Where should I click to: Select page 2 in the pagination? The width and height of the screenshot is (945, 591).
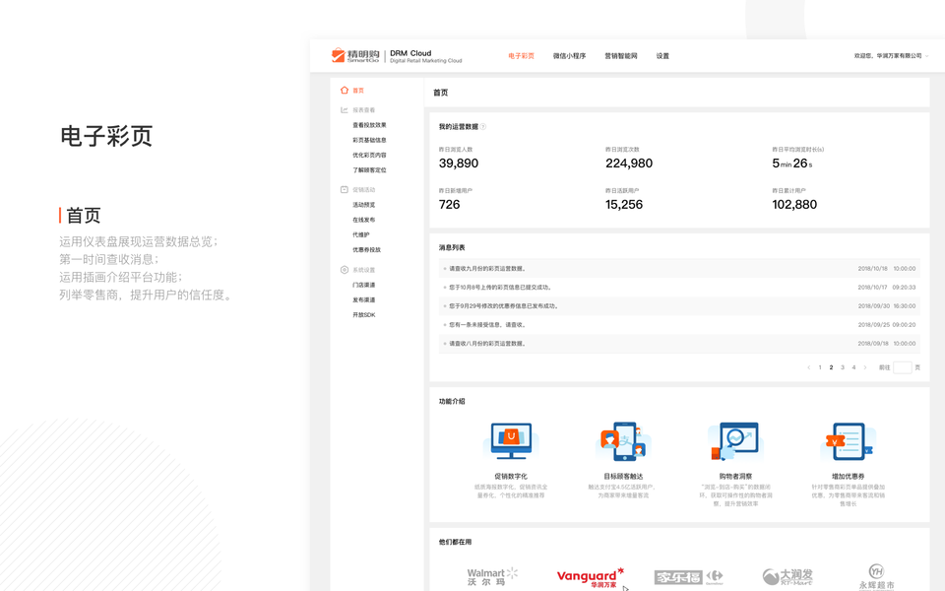tap(831, 367)
